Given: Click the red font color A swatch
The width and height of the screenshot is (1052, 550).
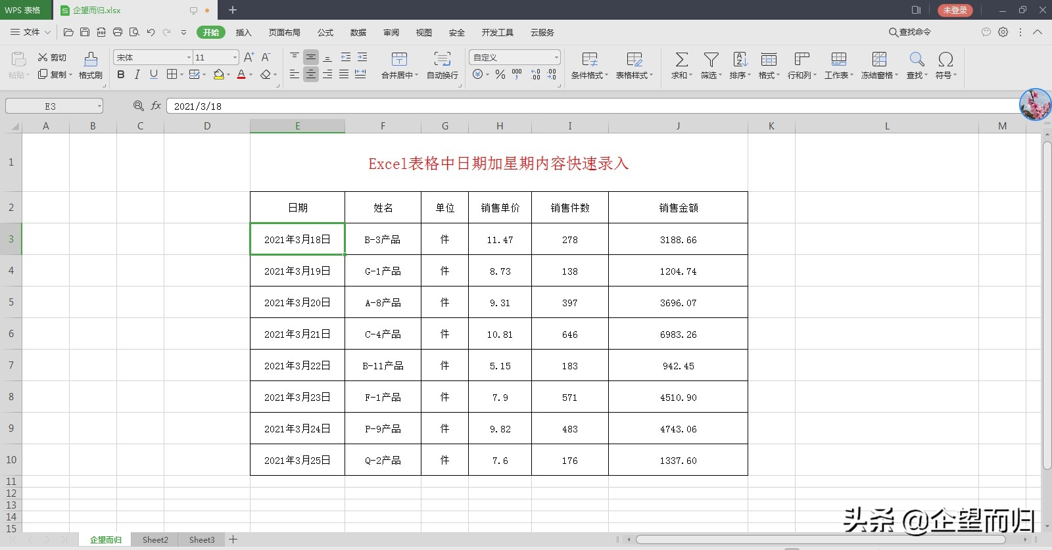Looking at the screenshot, I should (x=241, y=75).
